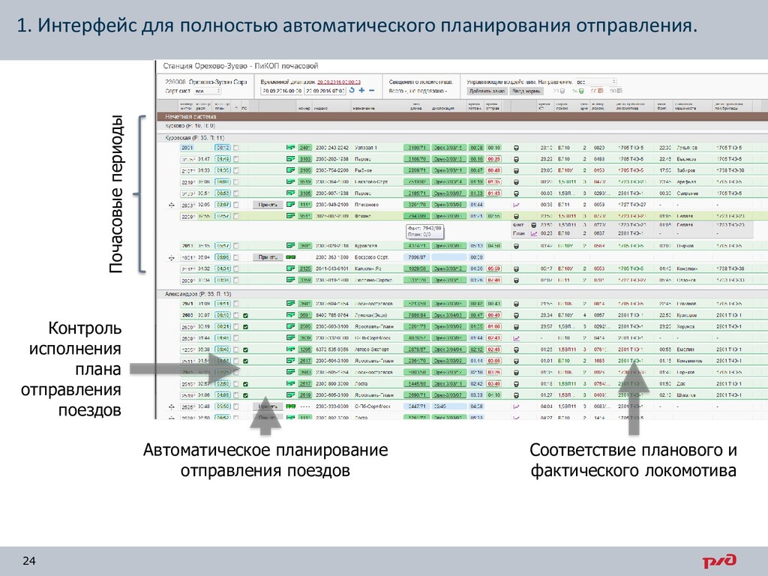
Task: Click the blue 01:44 ready time in Плеханово row
Action: coord(476,205)
